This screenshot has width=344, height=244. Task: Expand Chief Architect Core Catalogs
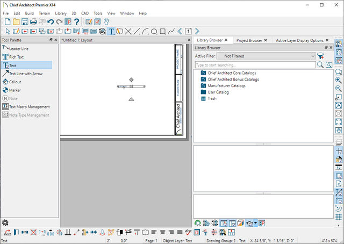(232, 73)
